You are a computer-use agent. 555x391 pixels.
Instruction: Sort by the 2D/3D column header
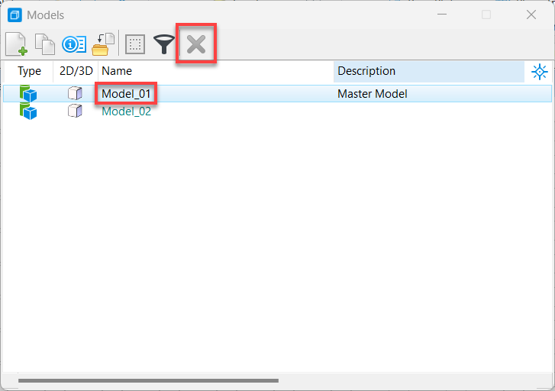coord(76,71)
